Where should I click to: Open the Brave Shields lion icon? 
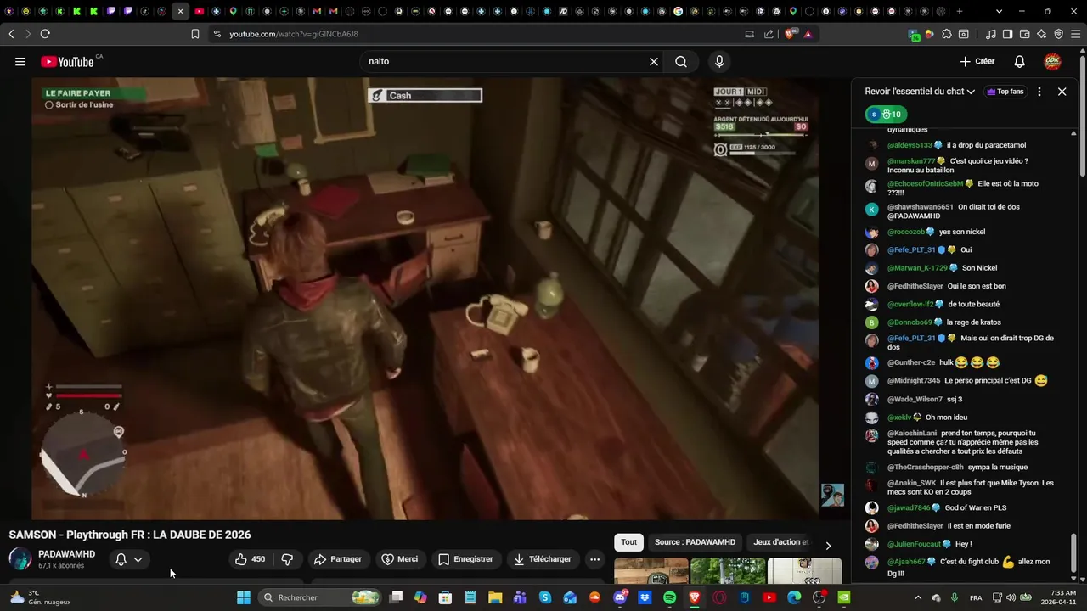pyautogui.click(x=791, y=34)
